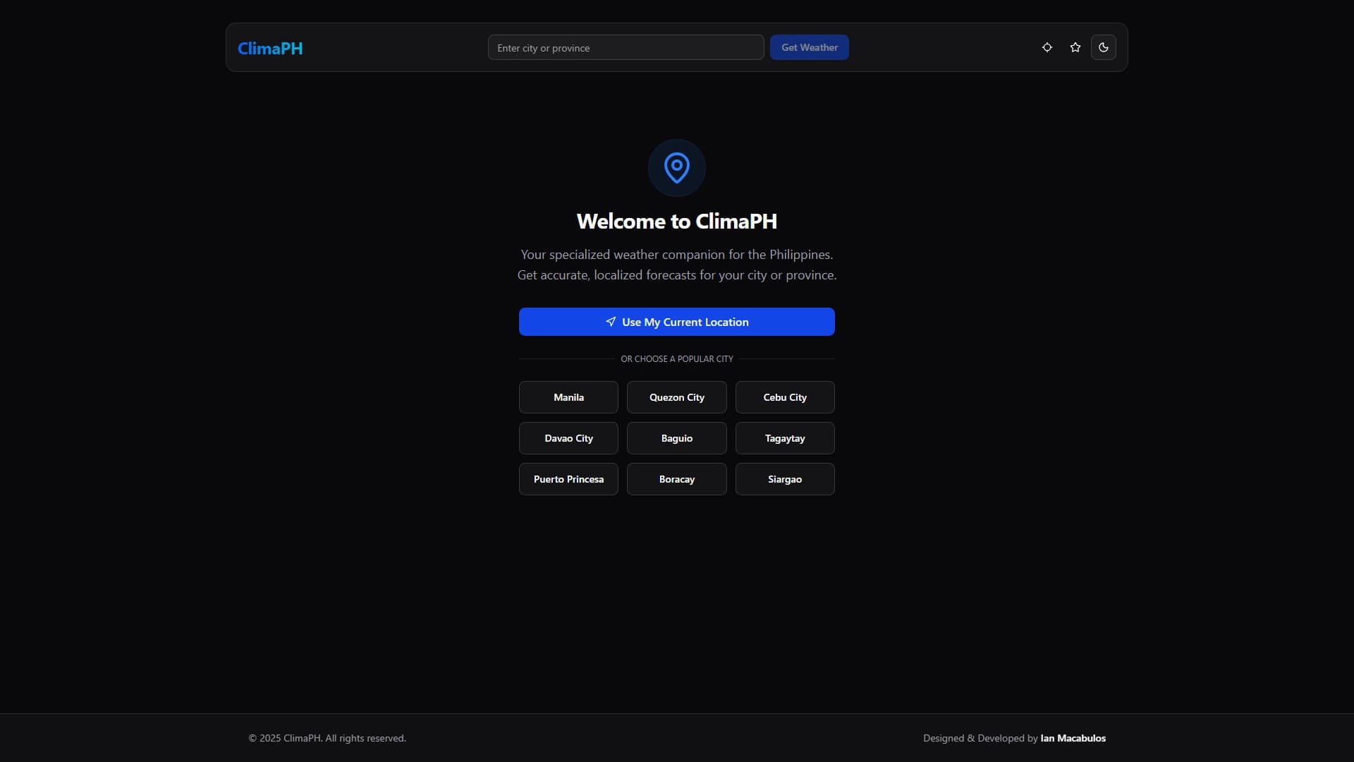The image size is (1354, 762).
Task: Select Quezon City from popular cities
Action: coord(676,397)
